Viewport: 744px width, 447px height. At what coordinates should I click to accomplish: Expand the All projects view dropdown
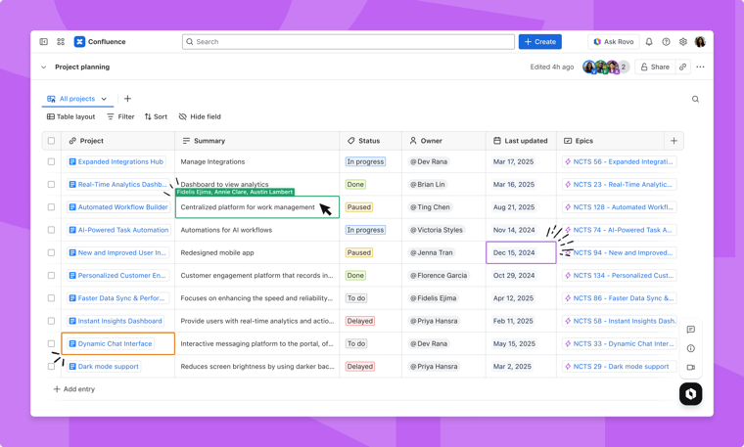[104, 99]
